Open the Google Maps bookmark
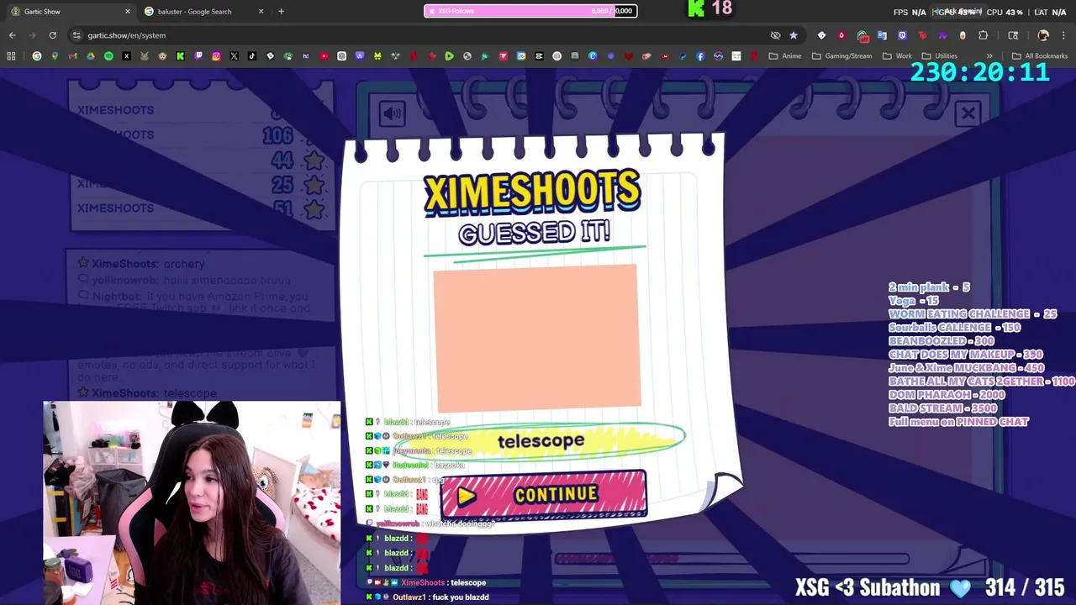The image size is (1076, 605). tap(55, 56)
